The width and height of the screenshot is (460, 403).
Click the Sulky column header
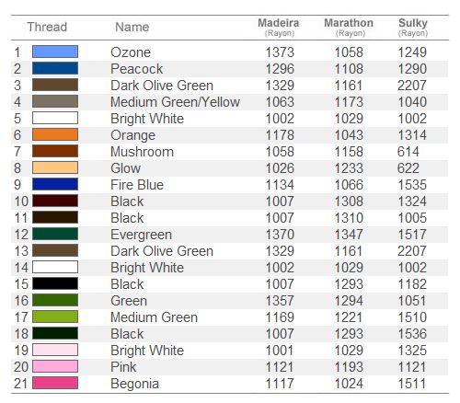coord(413,27)
